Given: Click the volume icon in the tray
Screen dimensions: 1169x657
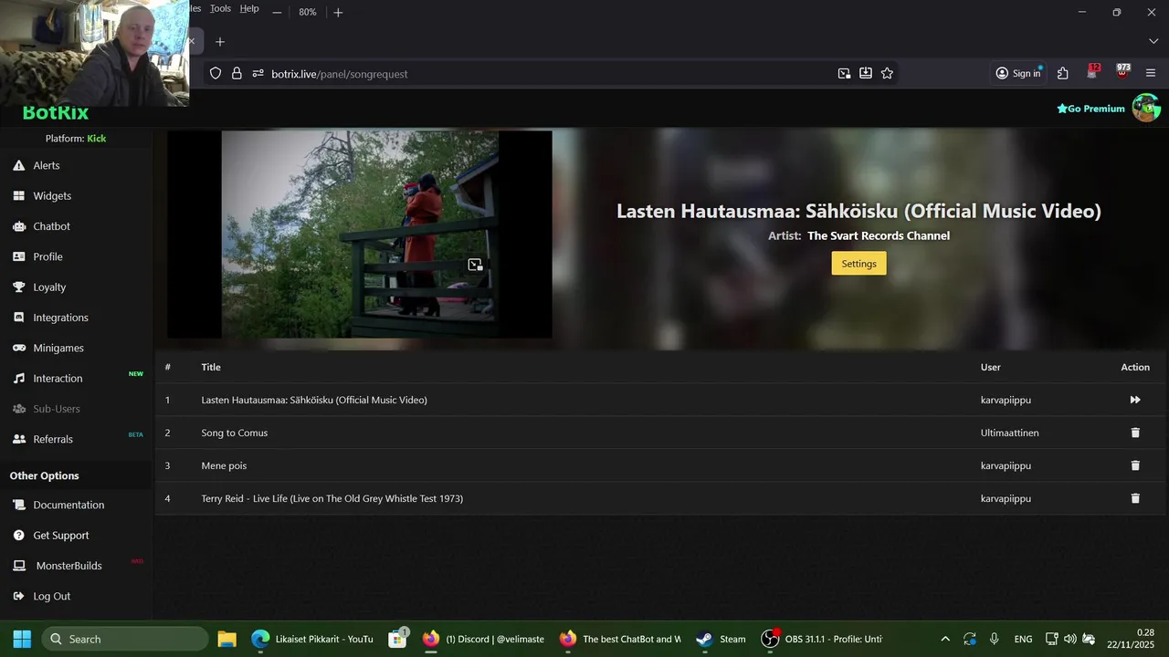Looking at the screenshot, I should 1069,639.
